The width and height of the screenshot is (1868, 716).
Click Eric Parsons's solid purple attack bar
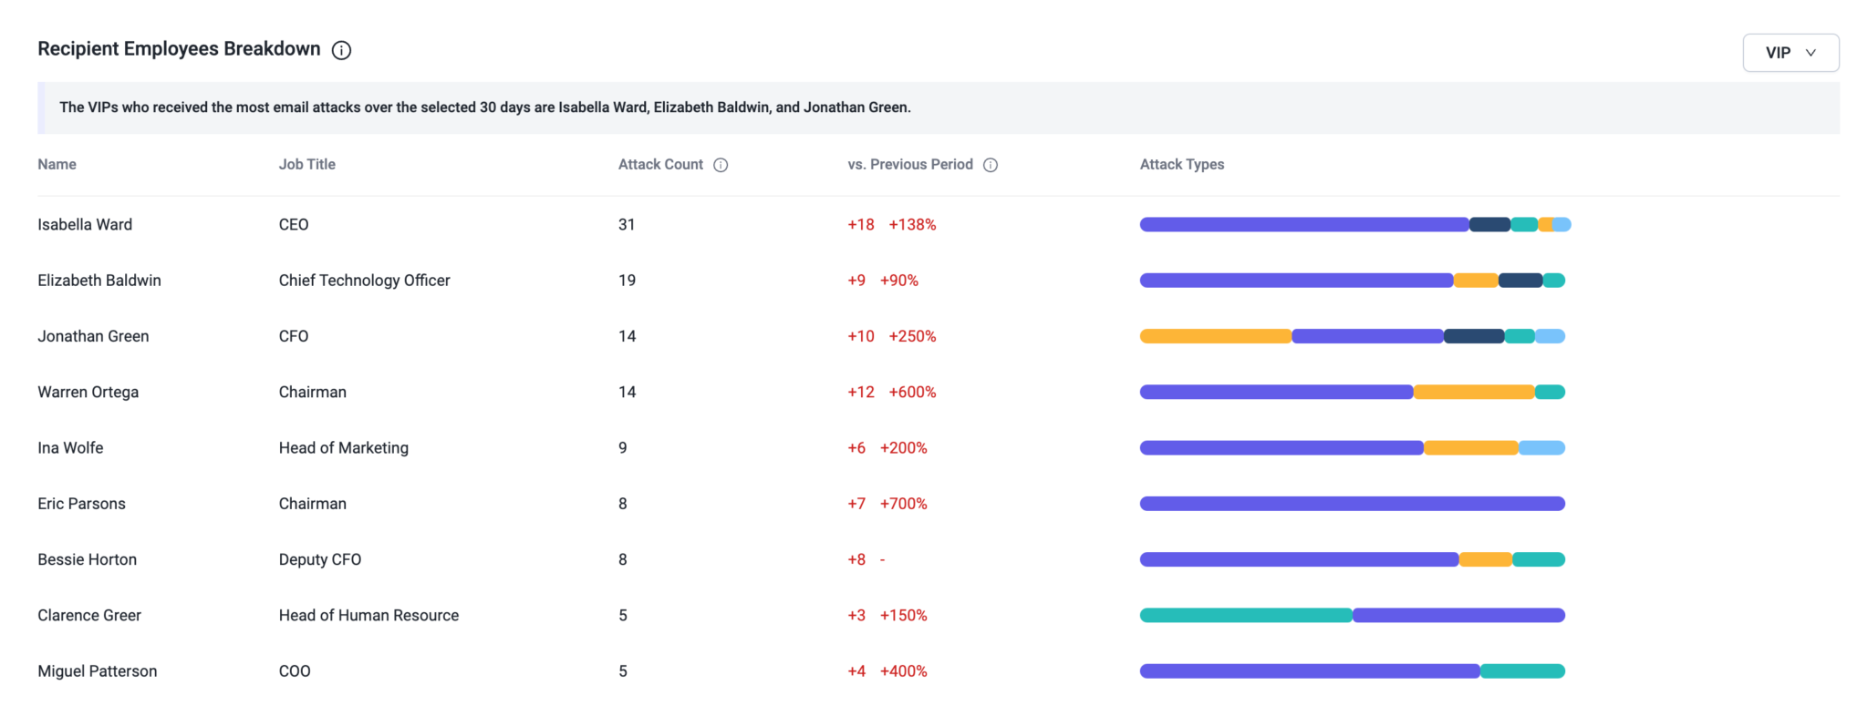coord(1353,504)
